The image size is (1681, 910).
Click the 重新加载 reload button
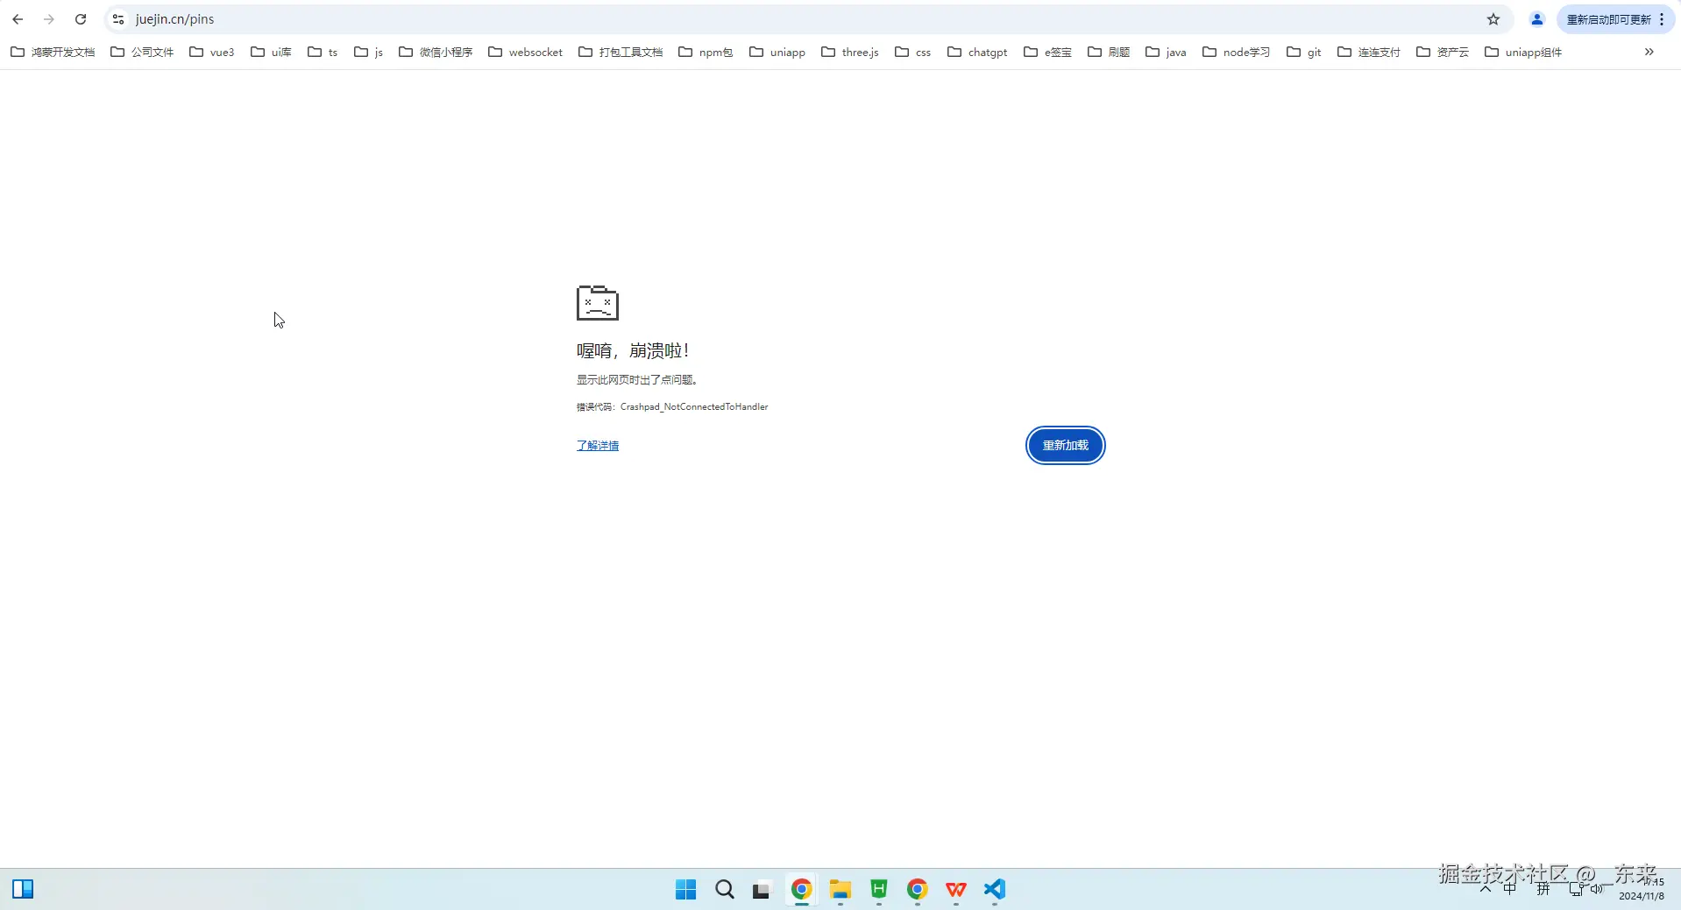click(x=1065, y=446)
